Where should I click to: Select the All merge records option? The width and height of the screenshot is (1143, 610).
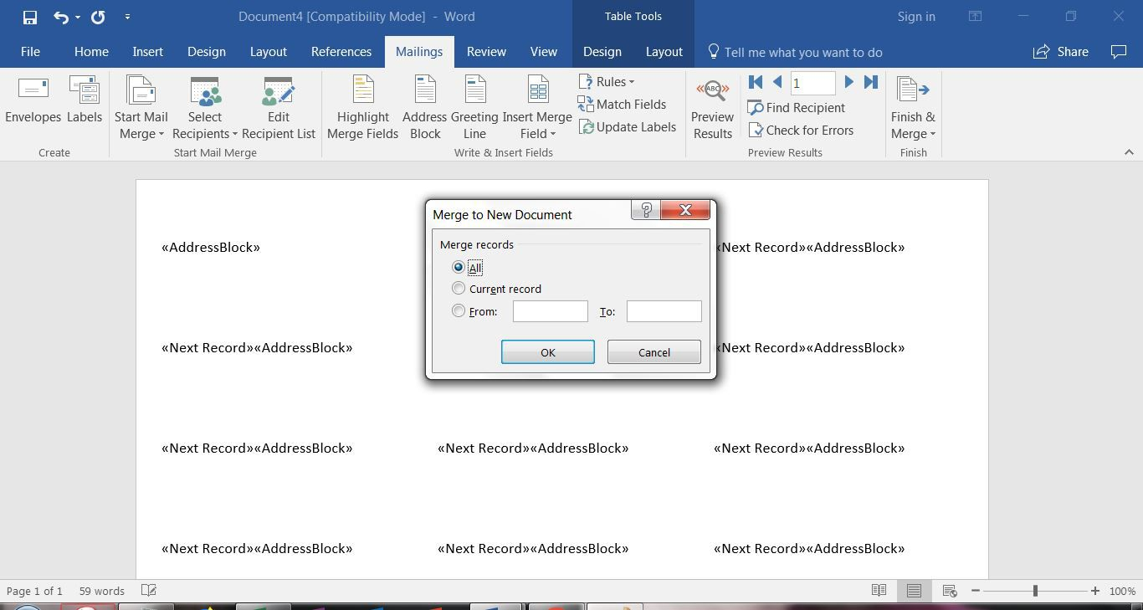(459, 267)
